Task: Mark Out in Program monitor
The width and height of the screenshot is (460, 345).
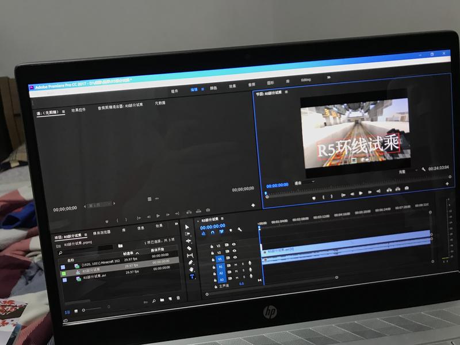Action: (332, 196)
